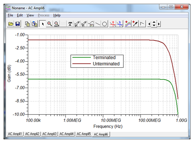Activate the Zoom in magnifier tool
Image resolution: width=193 pixels, height=142 pixels.
(x=50, y=24)
